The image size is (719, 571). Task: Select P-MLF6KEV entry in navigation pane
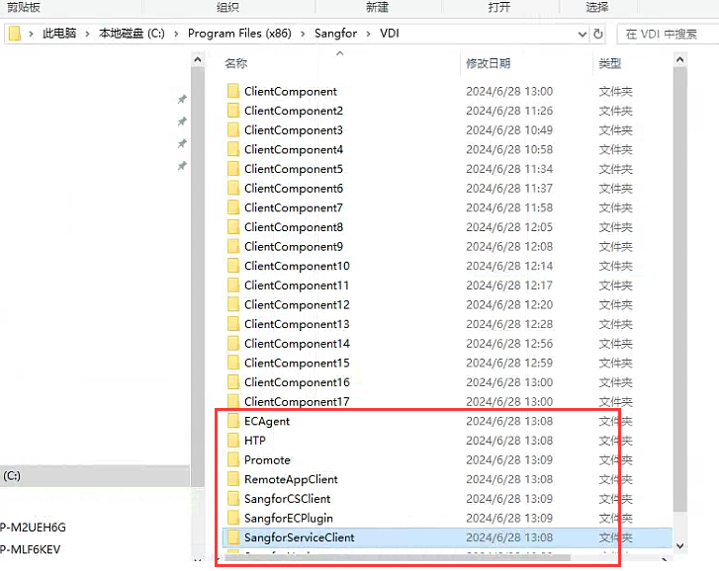31,549
